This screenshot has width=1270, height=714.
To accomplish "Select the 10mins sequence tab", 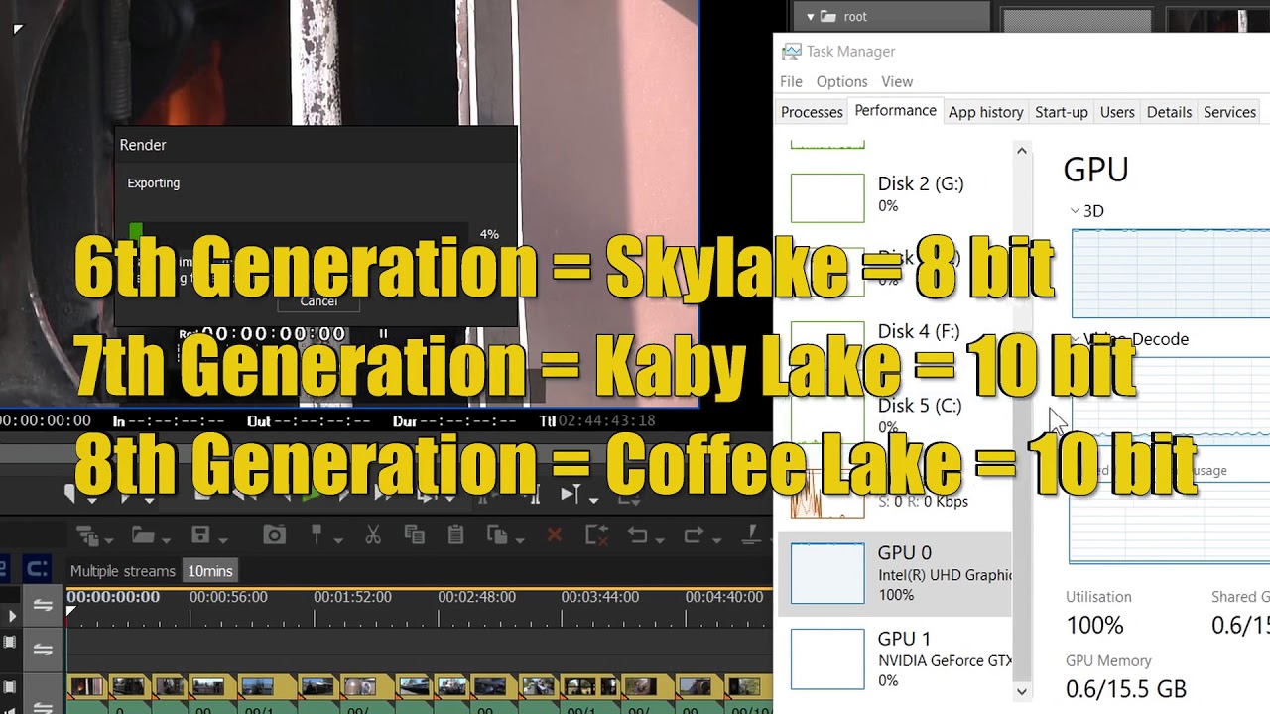I will [210, 571].
